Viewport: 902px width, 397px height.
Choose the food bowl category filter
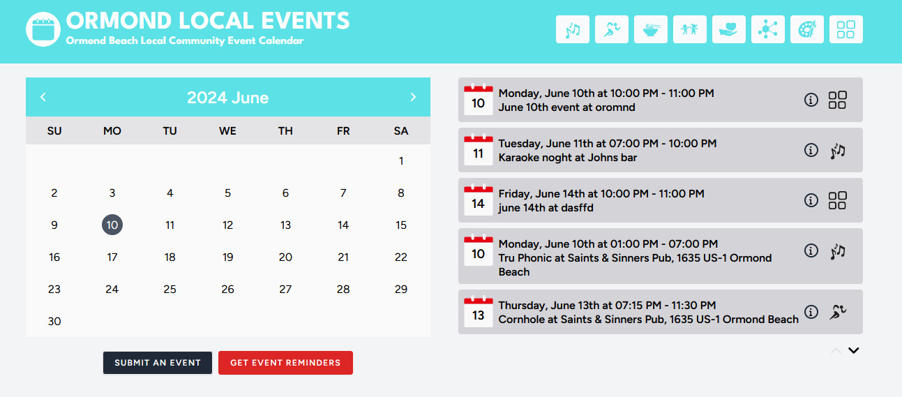[x=651, y=29]
